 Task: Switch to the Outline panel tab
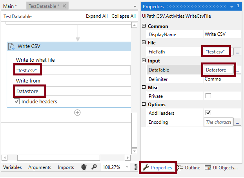pyautogui.click(x=189, y=168)
